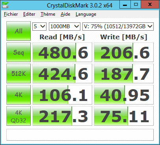Open the Thème menu
160x145 pixels.
pos(48,14)
